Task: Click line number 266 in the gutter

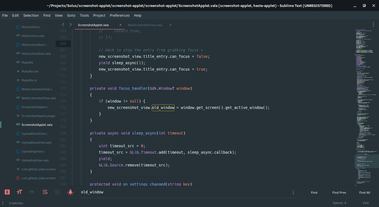Action: click(x=63, y=44)
